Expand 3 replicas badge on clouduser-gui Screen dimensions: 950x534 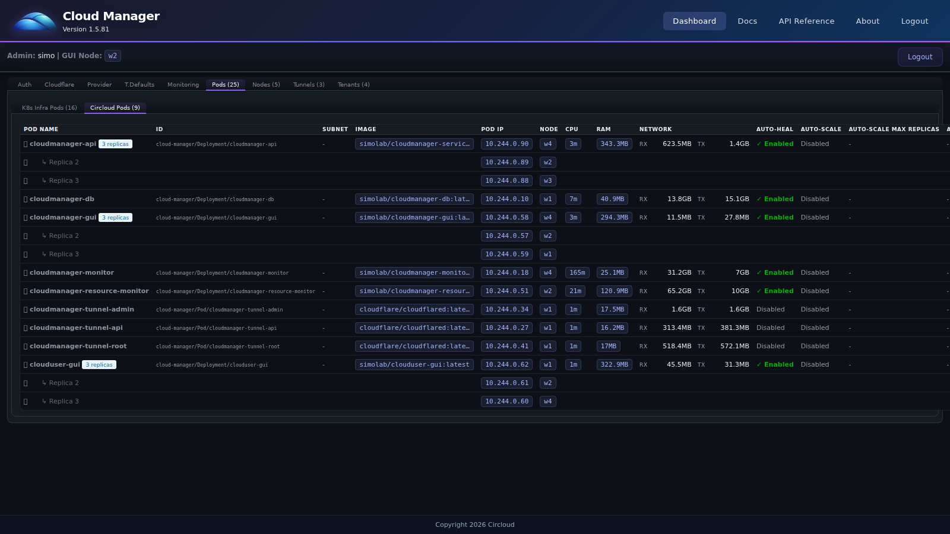pyautogui.click(x=99, y=364)
